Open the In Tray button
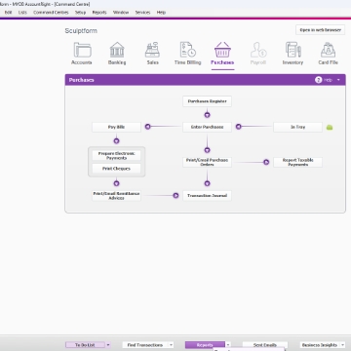Image resolution: width=351 pixels, height=351 pixels. coord(297,127)
